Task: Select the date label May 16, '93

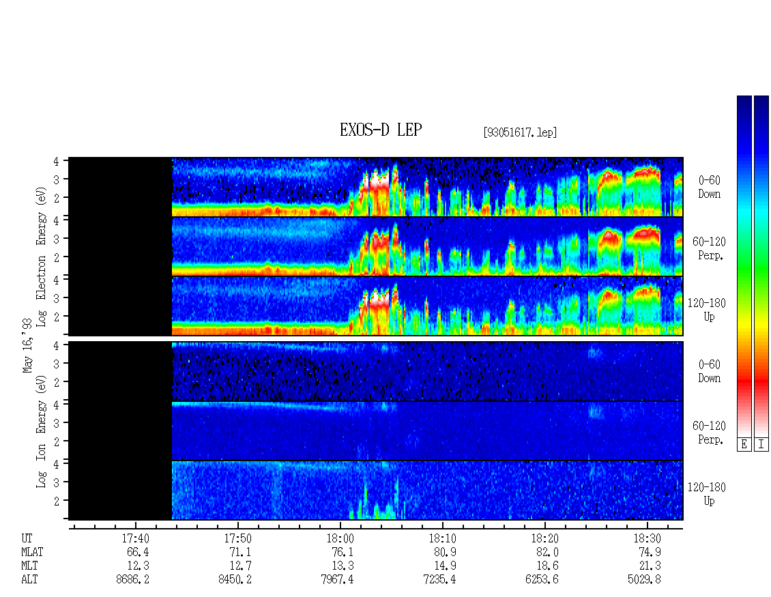Action: point(27,345)
